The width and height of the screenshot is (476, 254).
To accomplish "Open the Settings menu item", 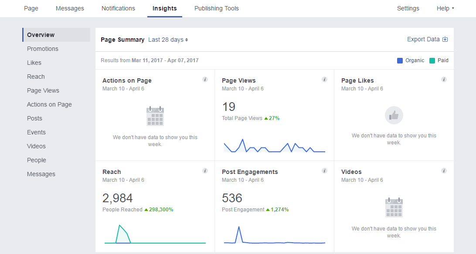I will [x=408, y=8].
